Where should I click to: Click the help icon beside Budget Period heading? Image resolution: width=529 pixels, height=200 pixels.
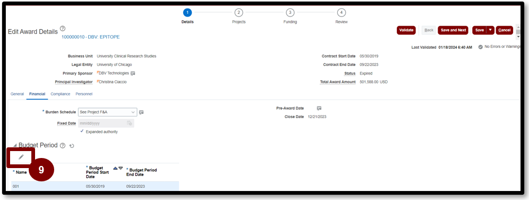63,146
